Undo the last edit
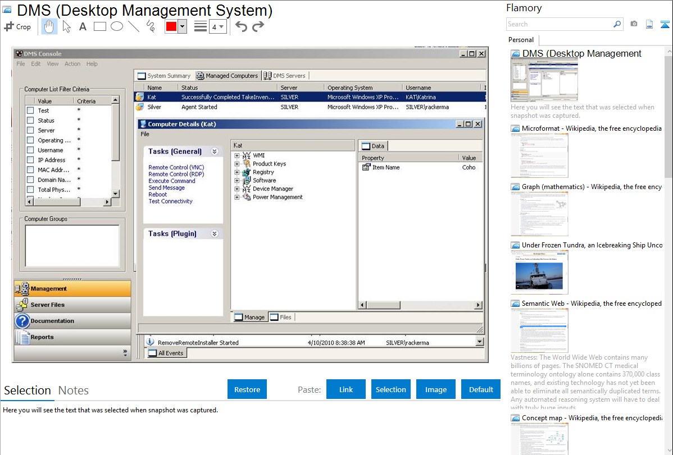This screenshot has width=673, height=455. pyautogui.click(x=241, y=26)
